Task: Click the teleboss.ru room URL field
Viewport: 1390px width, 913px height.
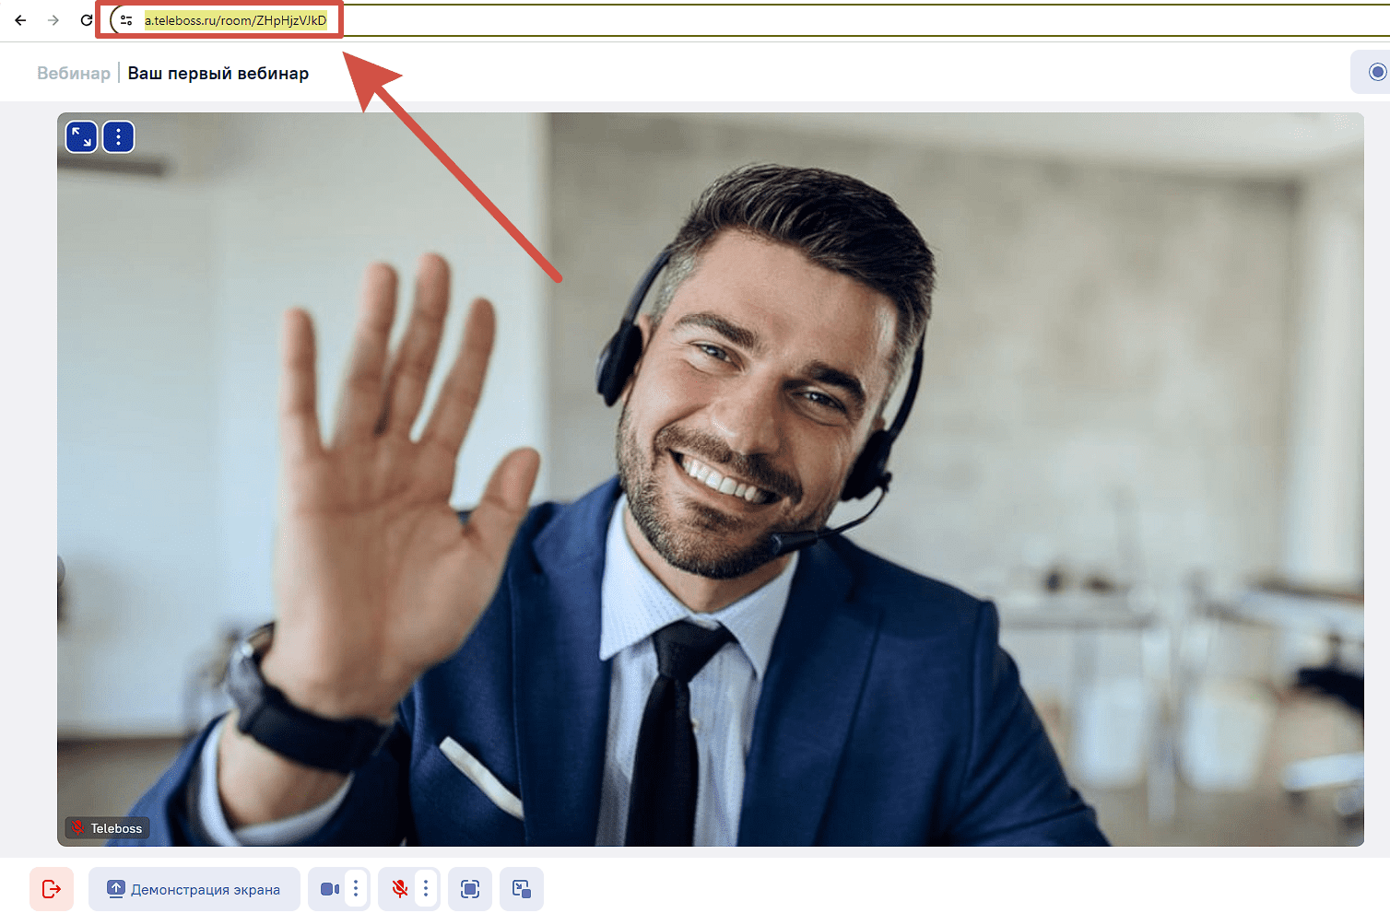Action: 236,20
